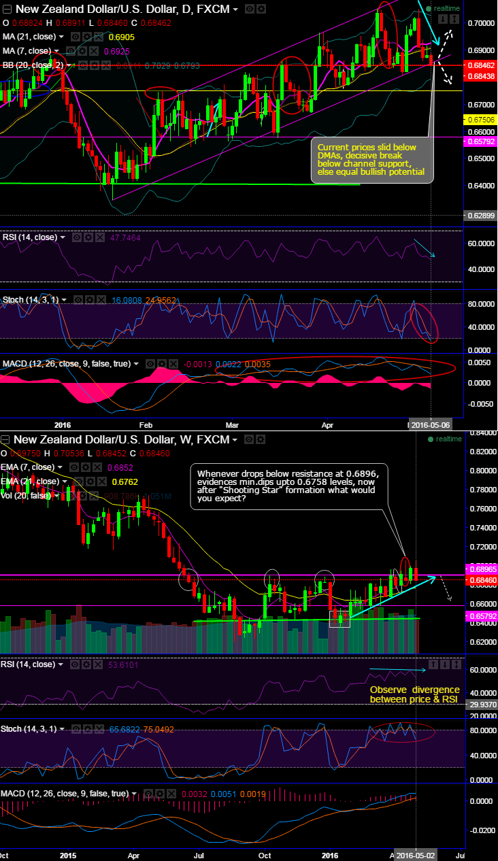Select the 'Shooting Star' callout note on weekly chart

(x=289, y=488)
